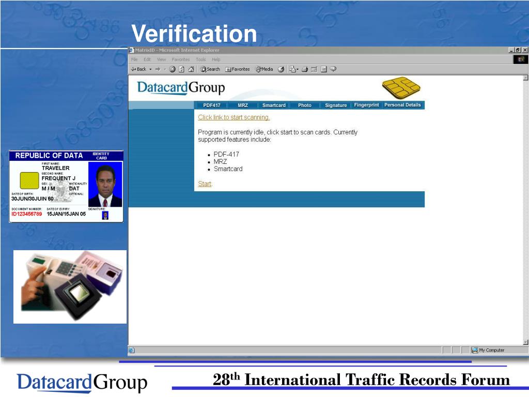Open the Favorites menu in menu bar
The height and width of the screenshot is (397, 529).
pos(180,59)
